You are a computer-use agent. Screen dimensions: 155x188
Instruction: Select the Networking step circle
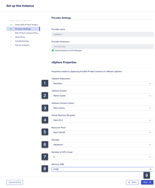pyautogui.click(x=11, y=37)
